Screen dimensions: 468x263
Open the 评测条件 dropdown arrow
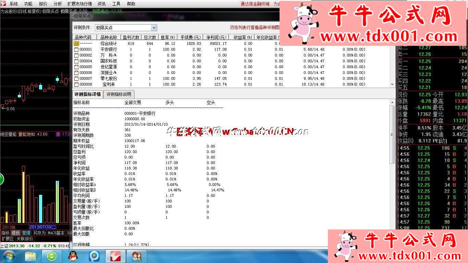154,28
